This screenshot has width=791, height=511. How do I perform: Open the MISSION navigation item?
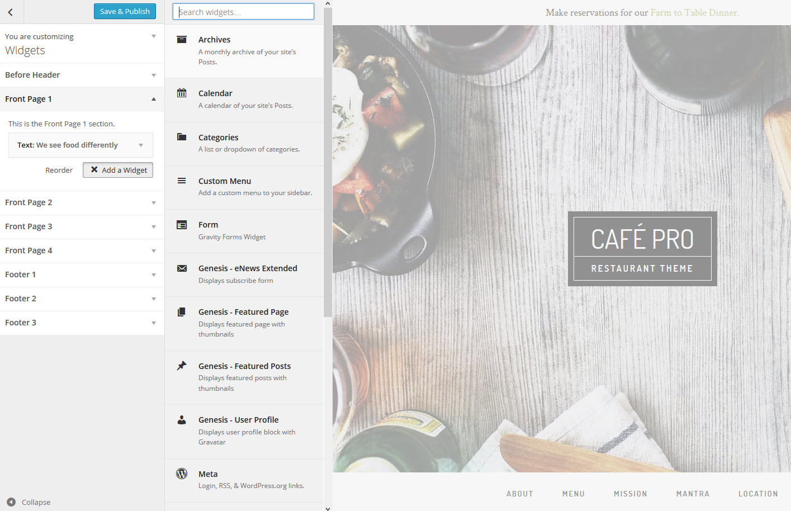(631, 494)
